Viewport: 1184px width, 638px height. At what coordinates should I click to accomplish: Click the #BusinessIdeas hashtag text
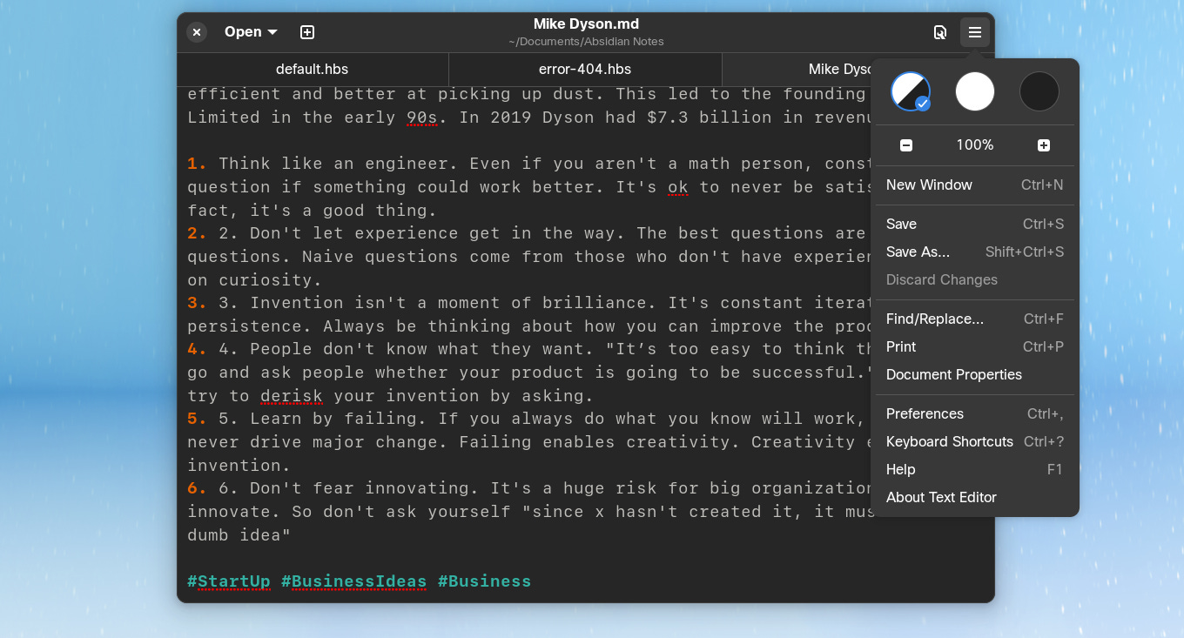pyautogui.click(x=354, y=581)
